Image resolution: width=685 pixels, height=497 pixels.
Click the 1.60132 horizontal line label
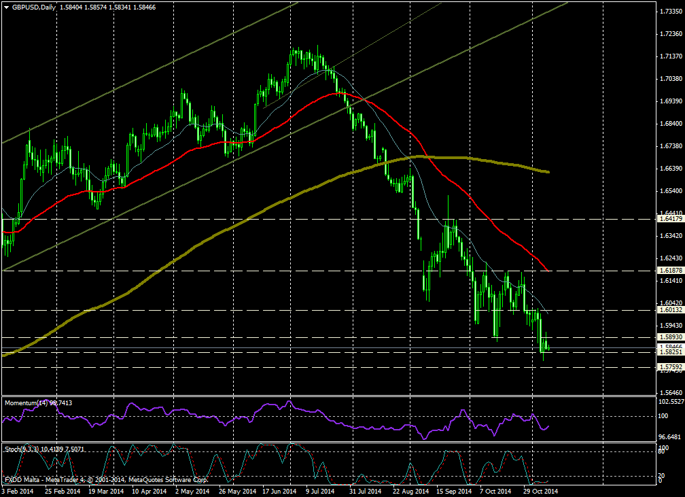tap(670, 310)
